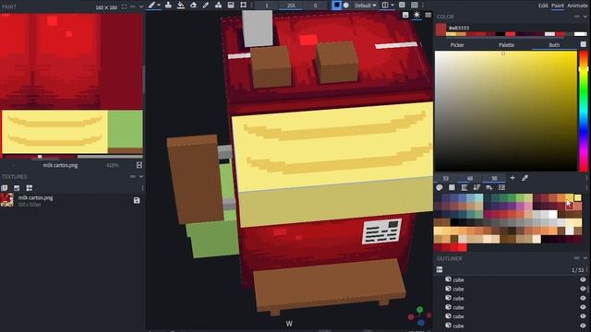Click the Outliner toggle options icon
Viewport: 591px width, 332px height.
[x=440, y=269]
